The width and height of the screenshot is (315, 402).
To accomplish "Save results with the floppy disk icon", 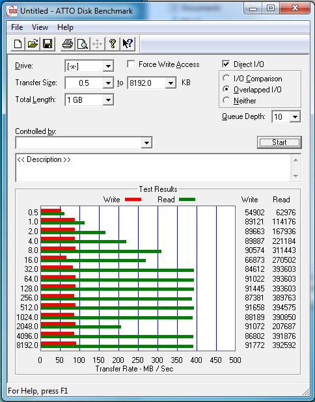I will (48, 44).
